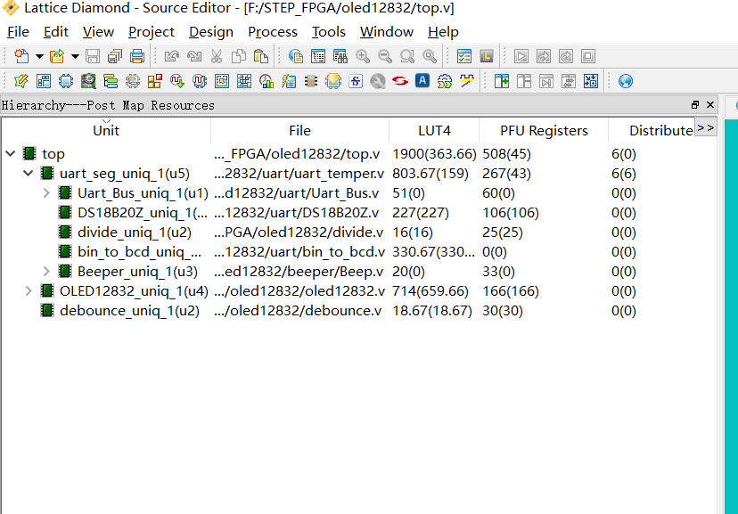Open the Package View chip icon
The height and width of the screenshot is (514, 738).
tap(66, 81)
